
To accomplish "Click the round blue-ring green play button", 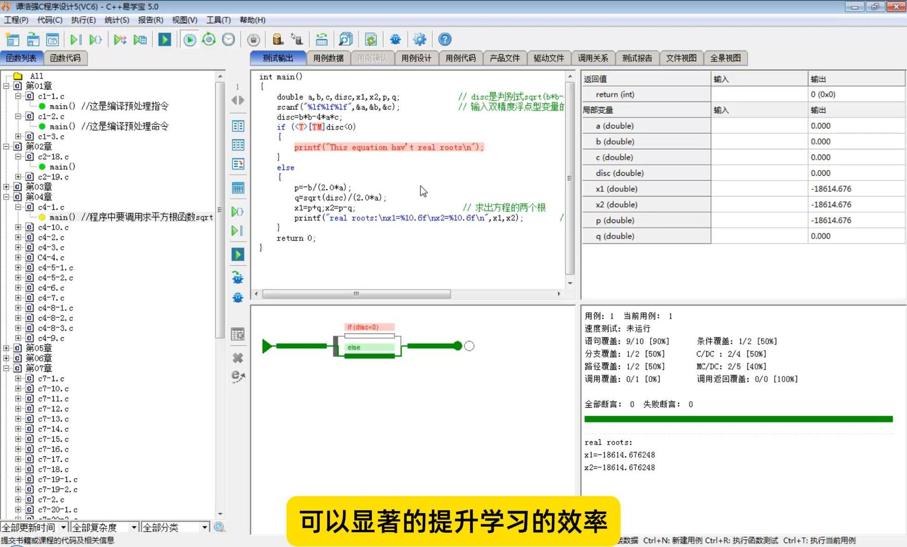I will 190,40.
